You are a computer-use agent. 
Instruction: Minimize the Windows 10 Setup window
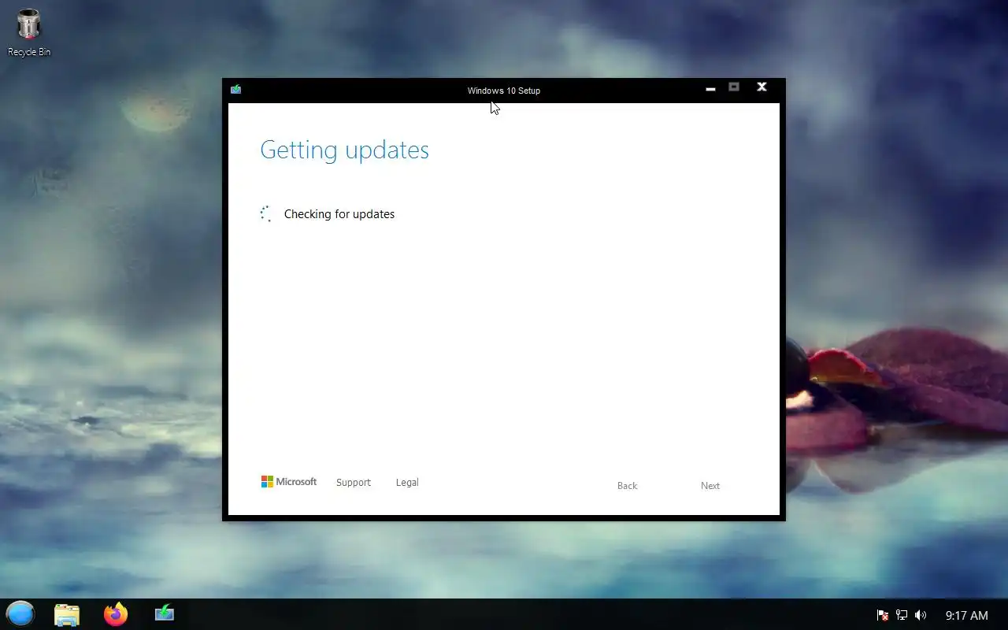pyautogui.click(x=710, y=89)
